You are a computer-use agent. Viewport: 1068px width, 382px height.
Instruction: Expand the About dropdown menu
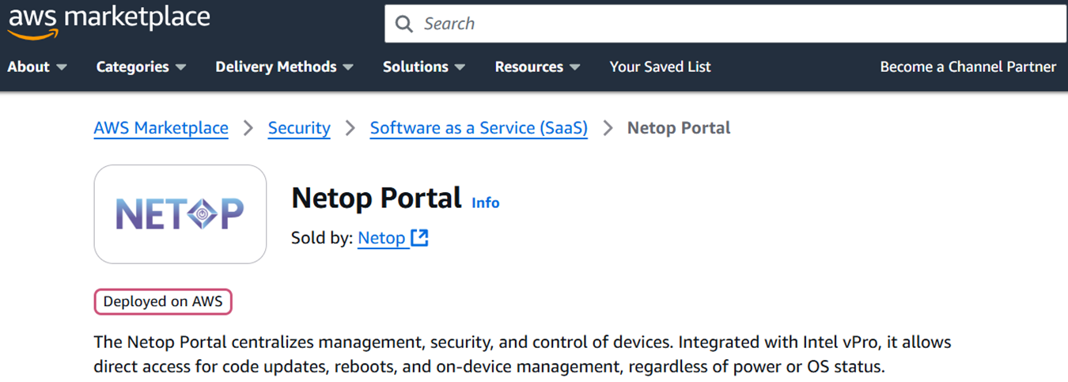(37, 67)
